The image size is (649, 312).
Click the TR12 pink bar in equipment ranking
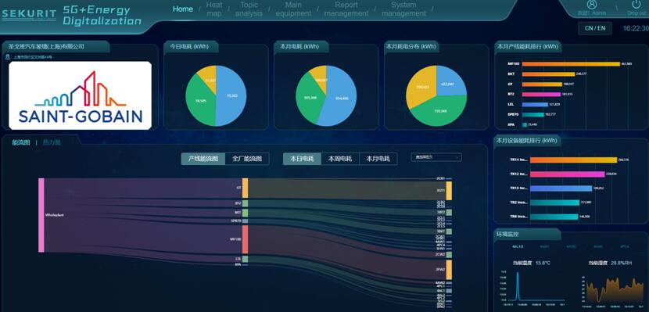coord(568,174)
